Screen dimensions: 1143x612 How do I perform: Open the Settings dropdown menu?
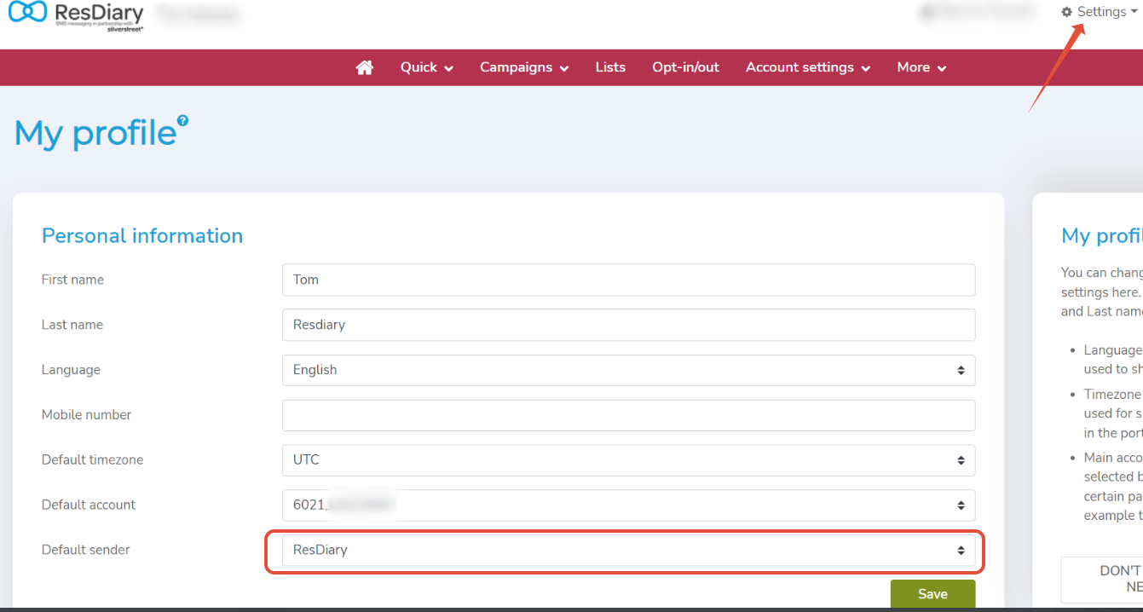1100,12
